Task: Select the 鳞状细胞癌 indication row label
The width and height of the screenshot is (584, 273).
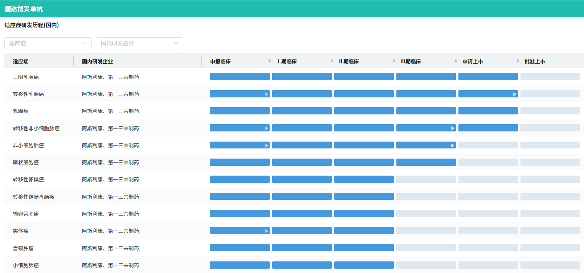Action: pyautogui.click(x=26, y=163)
